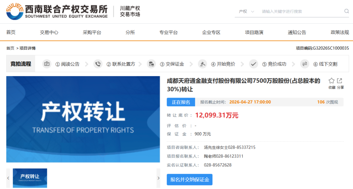Screen dimensions: 353x189
Task: Click the 保证金 900 万元 value
Action: click(203, 134)
